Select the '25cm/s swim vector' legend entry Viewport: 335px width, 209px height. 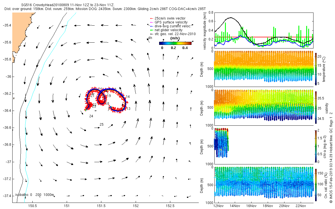tap(169, 18)
